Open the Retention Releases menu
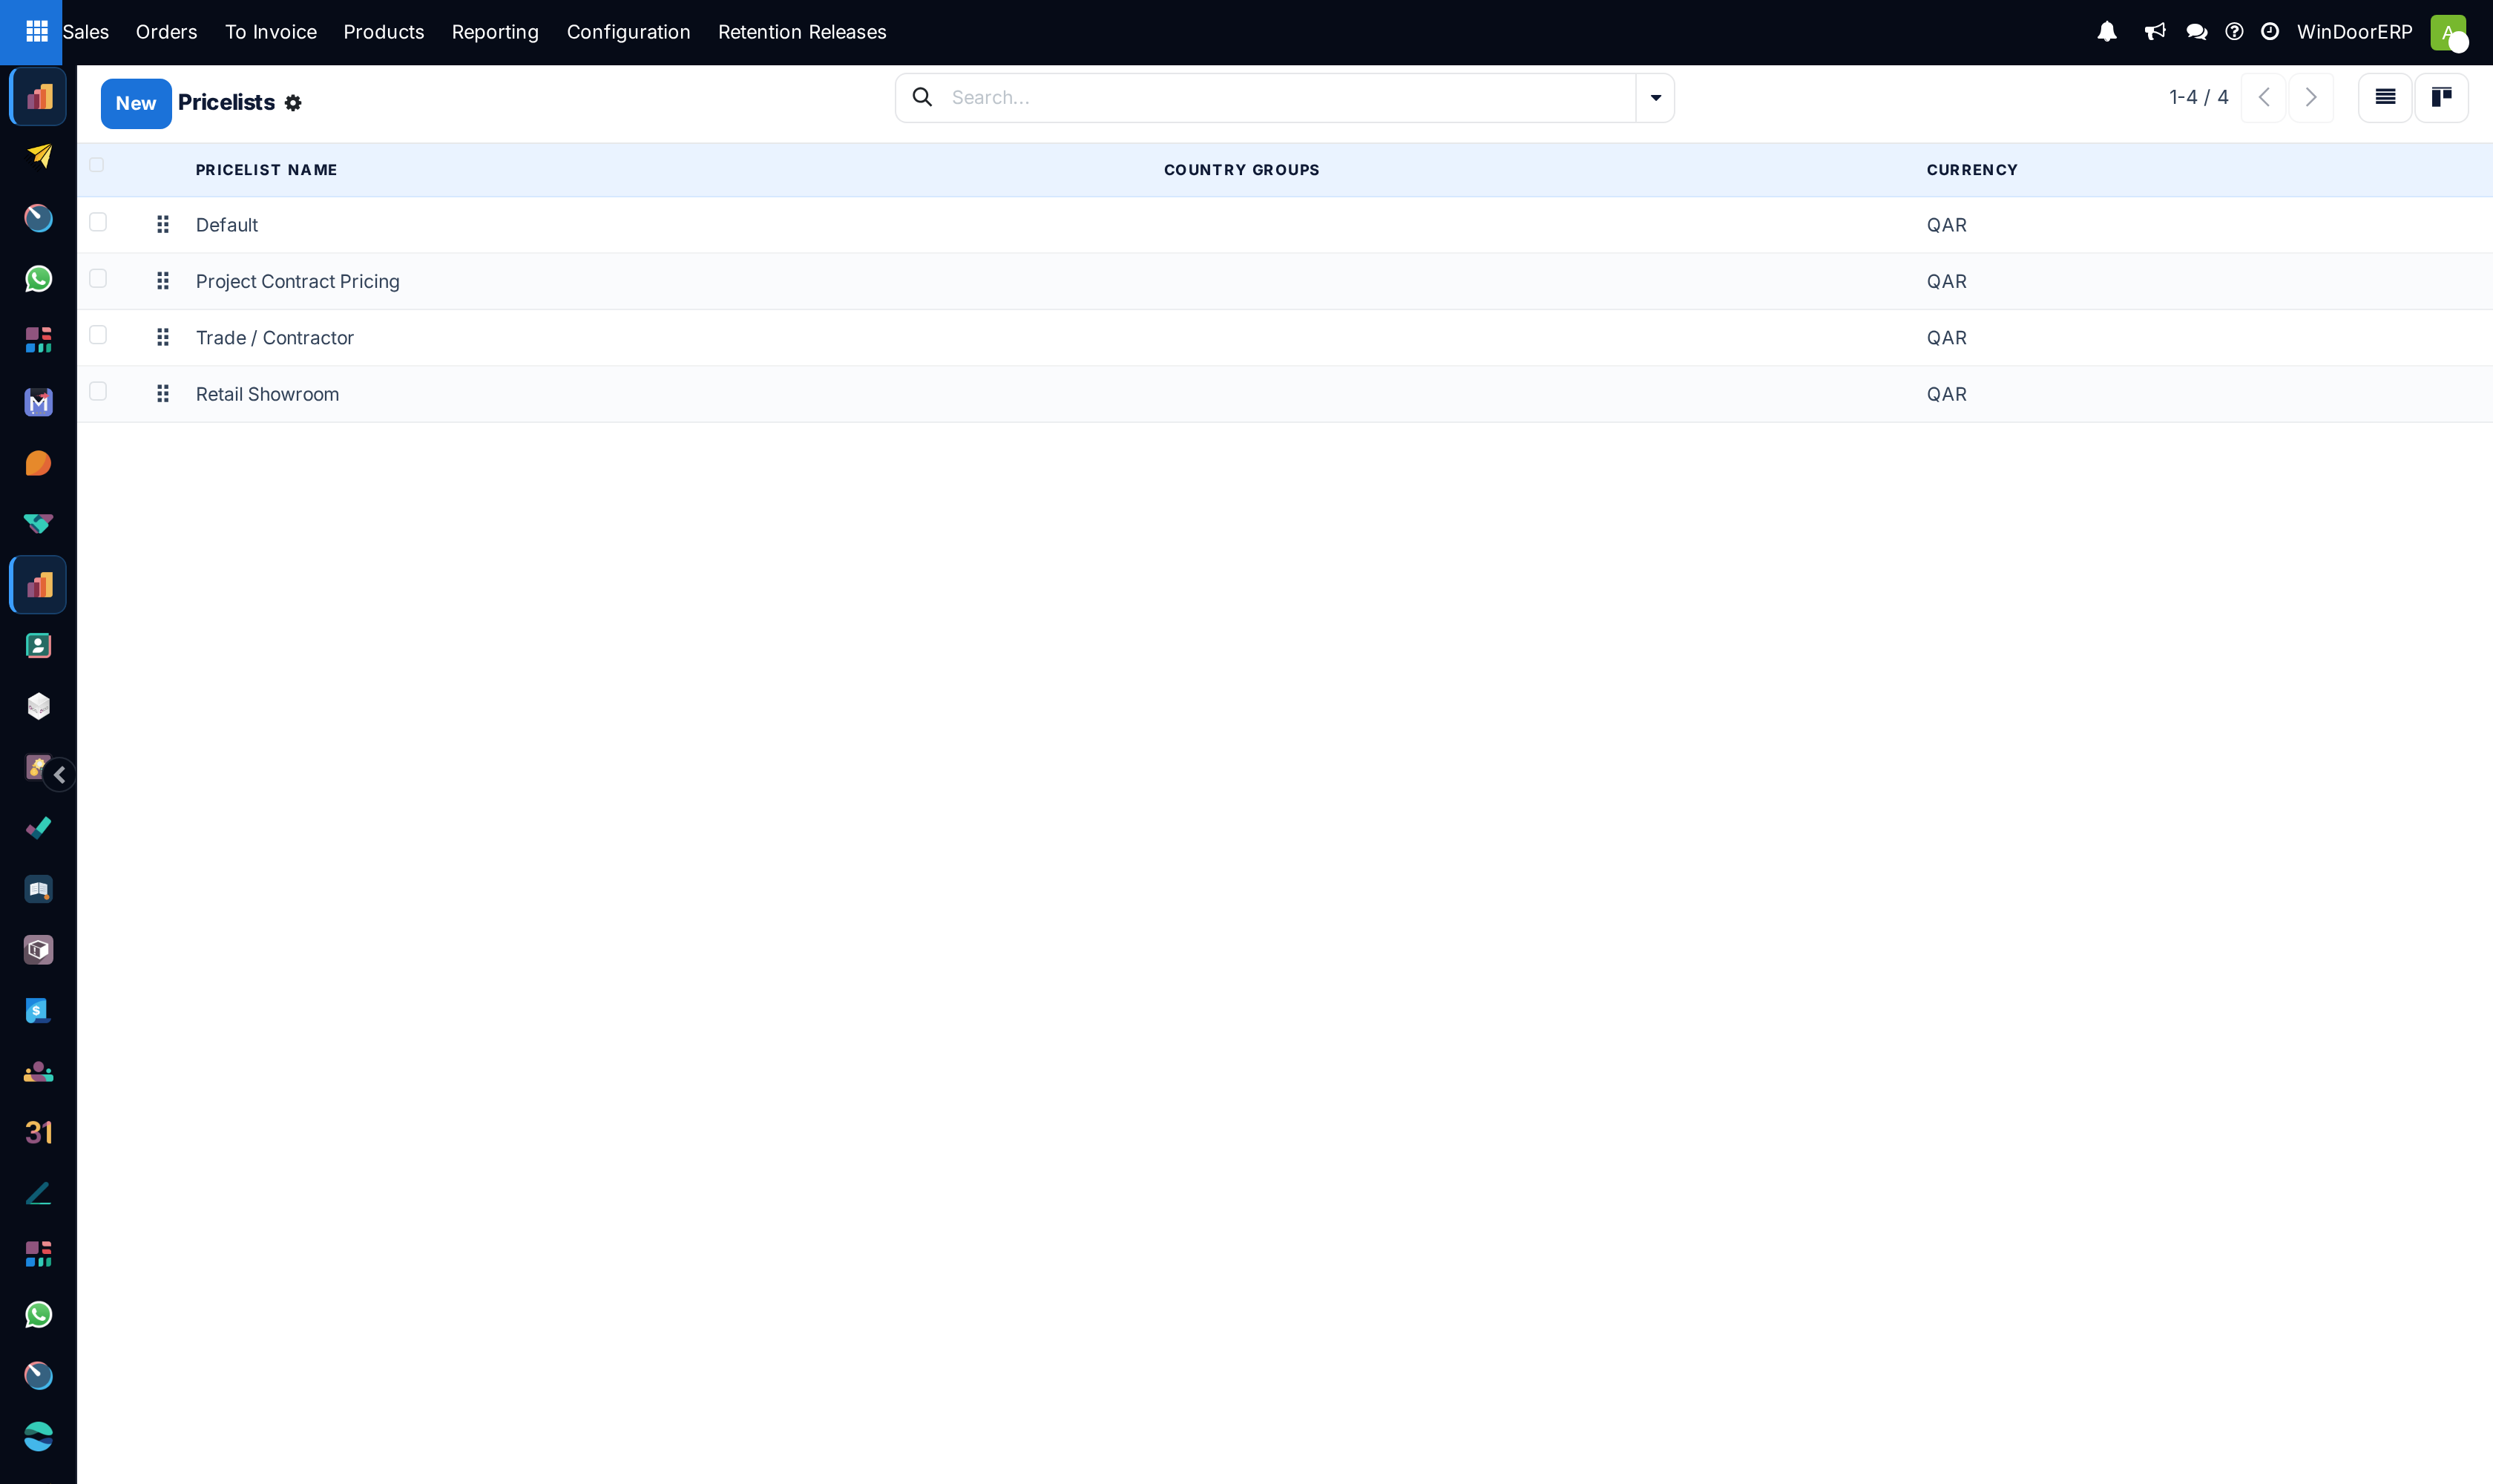Screen dimensions: 2493x1484 (x=802, y=32)
